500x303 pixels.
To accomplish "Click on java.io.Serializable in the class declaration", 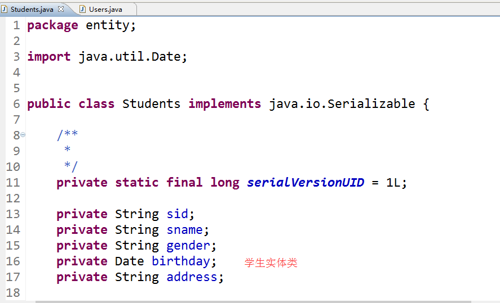I will click(x=342, y=104).
